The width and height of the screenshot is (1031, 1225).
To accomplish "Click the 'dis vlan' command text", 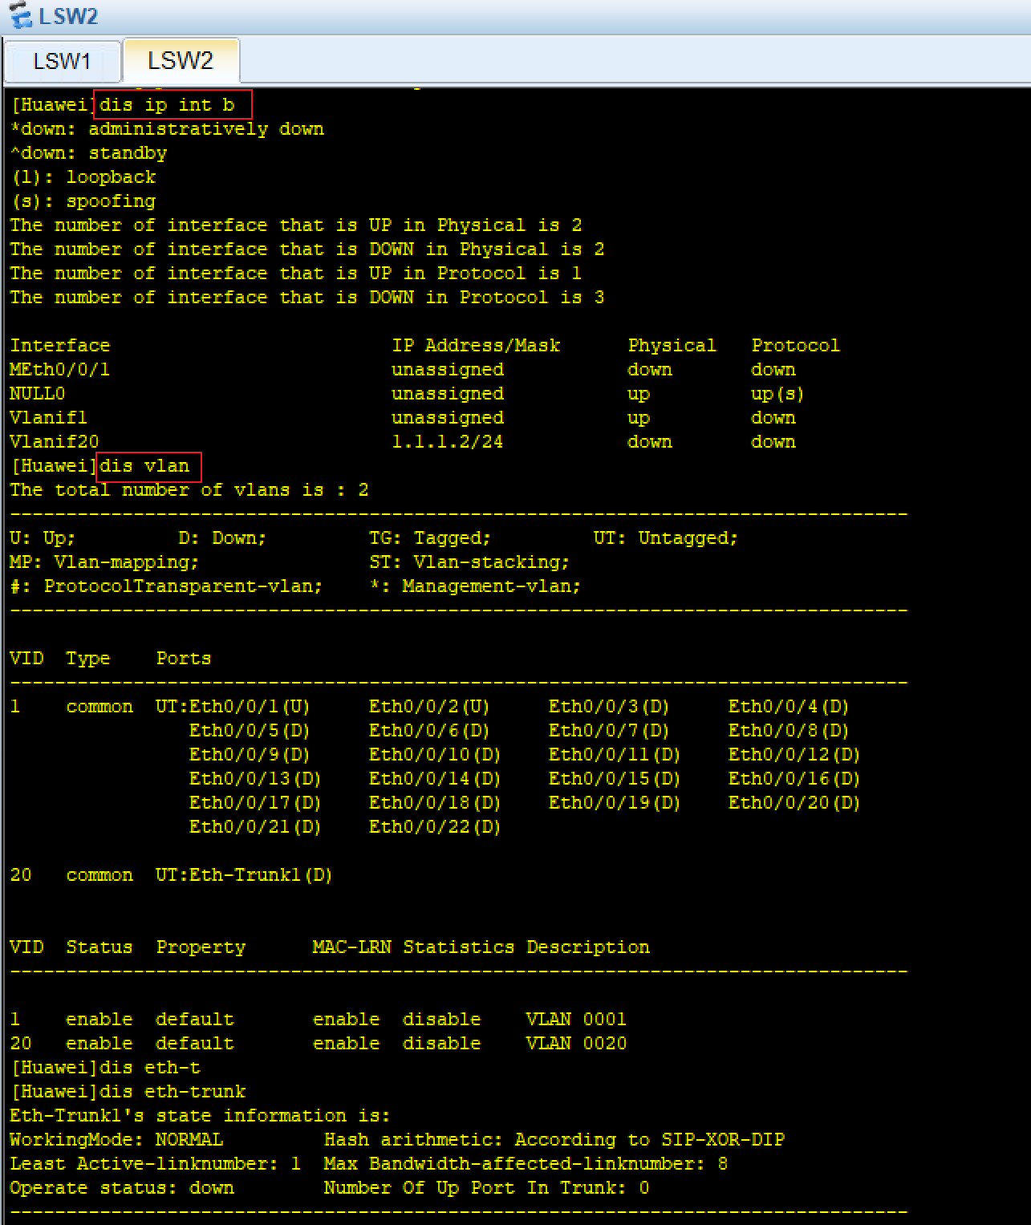I will point(144,466).
